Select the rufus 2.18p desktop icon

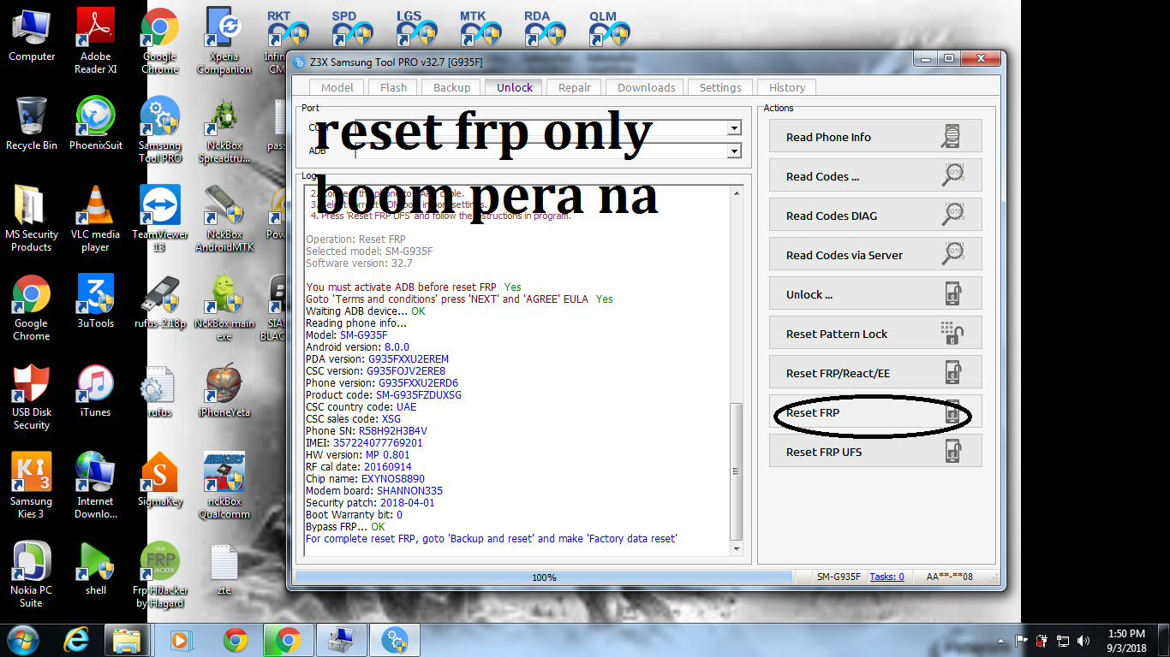coord(160,302)
